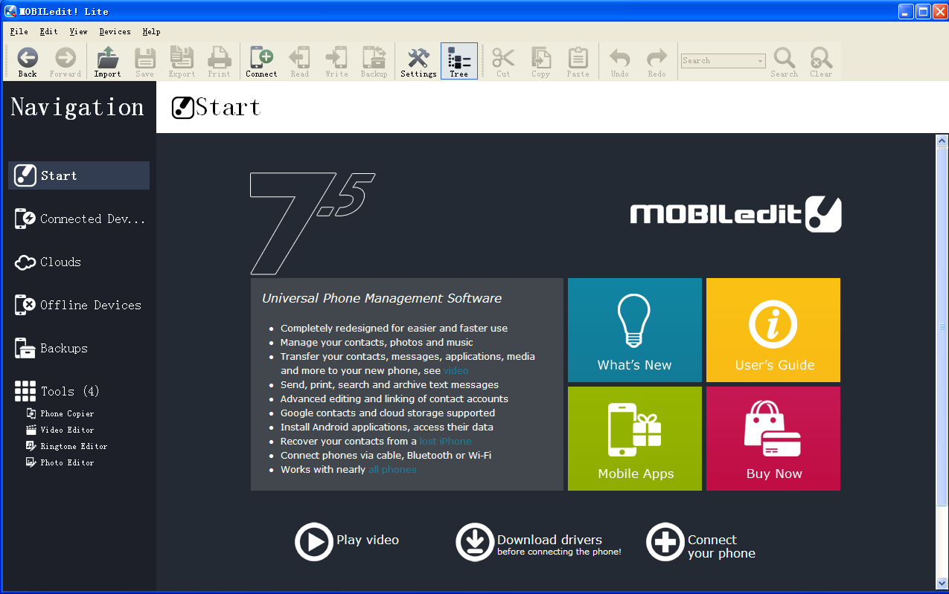This screenshot has height=594, width=949.
Task: Click the scrollbar down arrow
Action: [x=942, y=582]
